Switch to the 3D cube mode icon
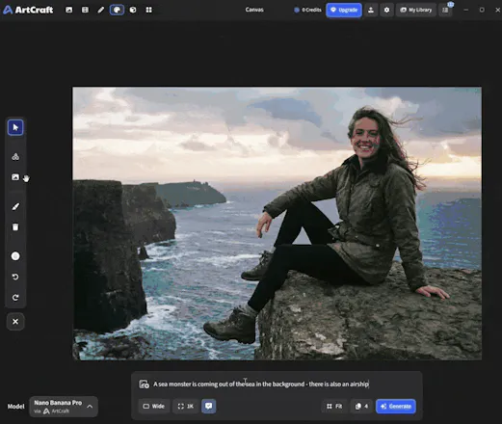502x424 pixels. tap(133, 10)
